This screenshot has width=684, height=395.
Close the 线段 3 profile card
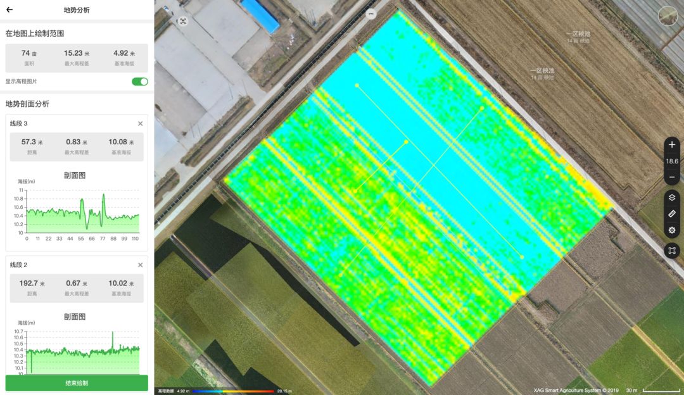141,123
